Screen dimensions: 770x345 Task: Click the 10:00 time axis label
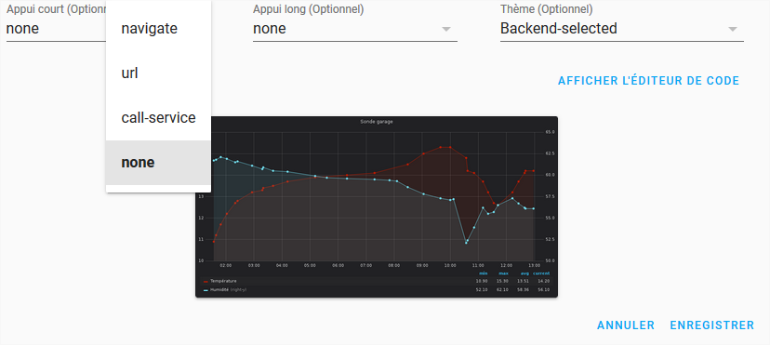click(450, 265)
